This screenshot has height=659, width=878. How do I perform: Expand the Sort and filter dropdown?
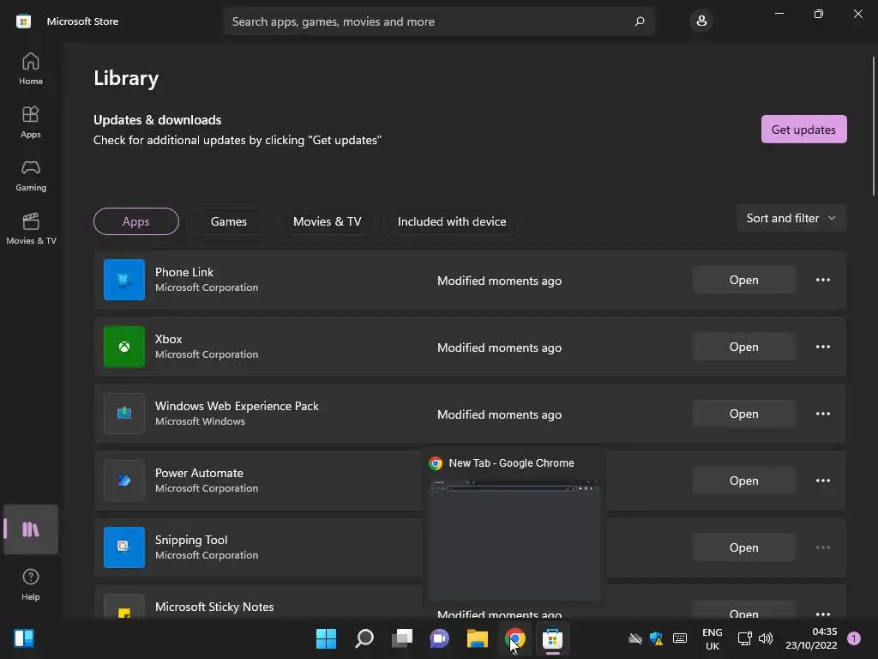click(x=791, y=218)
